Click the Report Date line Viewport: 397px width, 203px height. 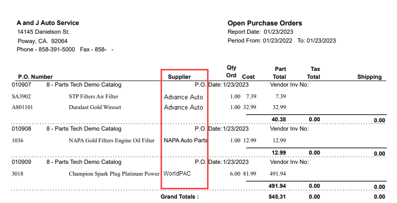[x=260, y=32]
